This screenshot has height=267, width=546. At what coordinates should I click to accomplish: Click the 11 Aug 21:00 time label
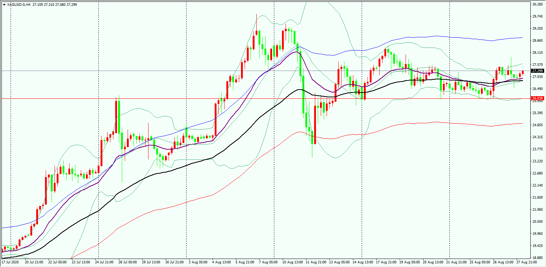316,262
